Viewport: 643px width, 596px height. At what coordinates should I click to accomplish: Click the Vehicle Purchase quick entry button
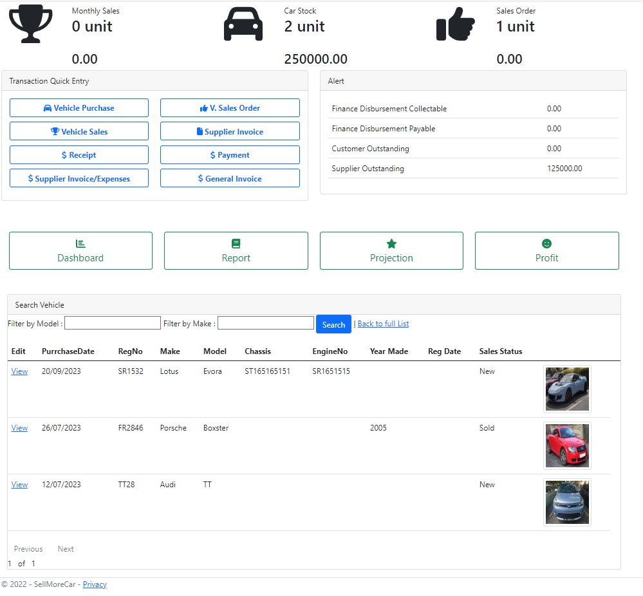[x=79, y=108]
